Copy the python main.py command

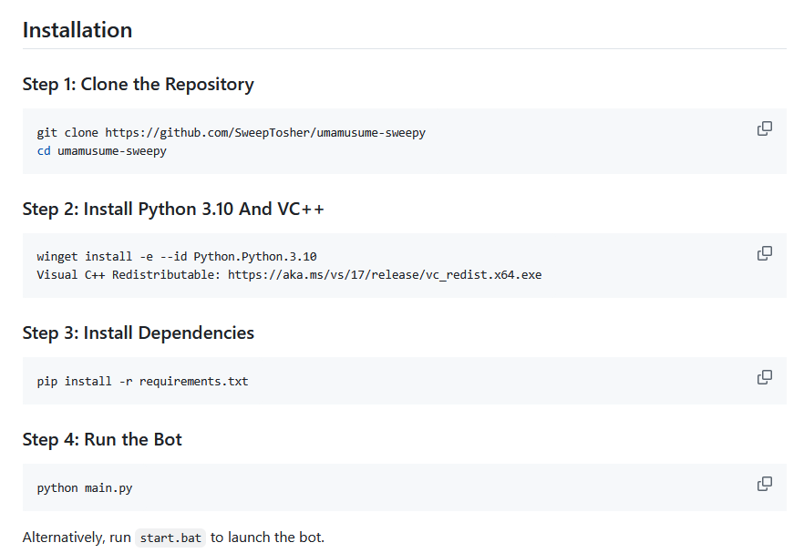coord(765,484)
